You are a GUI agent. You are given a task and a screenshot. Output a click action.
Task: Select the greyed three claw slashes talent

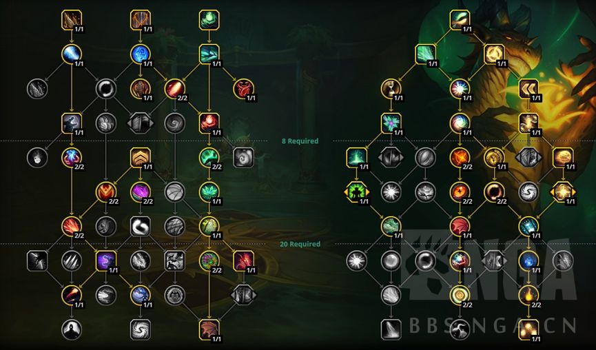click(x=72, y=260)
